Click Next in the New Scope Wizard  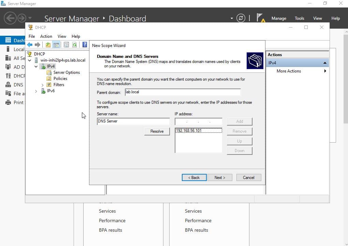point(220,177)
